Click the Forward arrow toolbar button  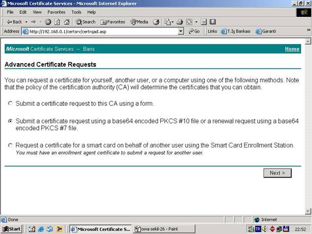tap(33, 22)
